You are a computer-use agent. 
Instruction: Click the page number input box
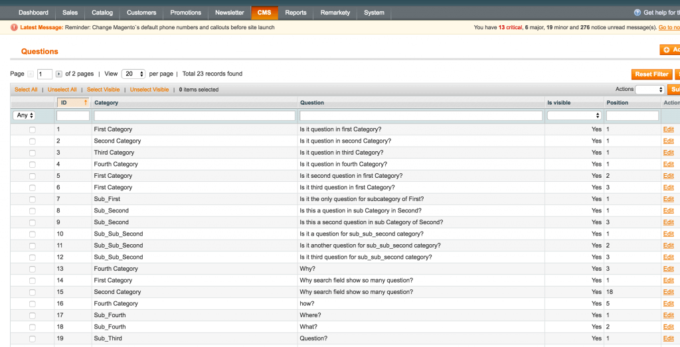point(44,74)
